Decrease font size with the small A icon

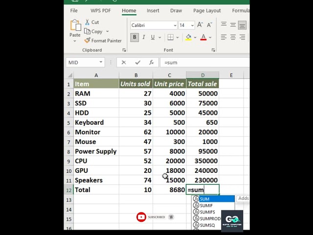[209, 25]
